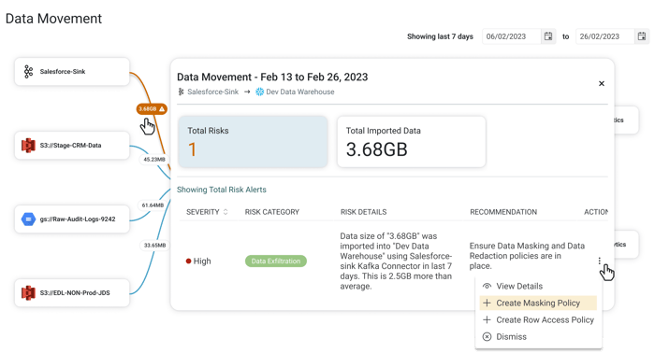The width and height of the screenshot is (655, 353).
Task: Select the S3://Stage-CRM-Data bucket icon
Action: point(28,146)
